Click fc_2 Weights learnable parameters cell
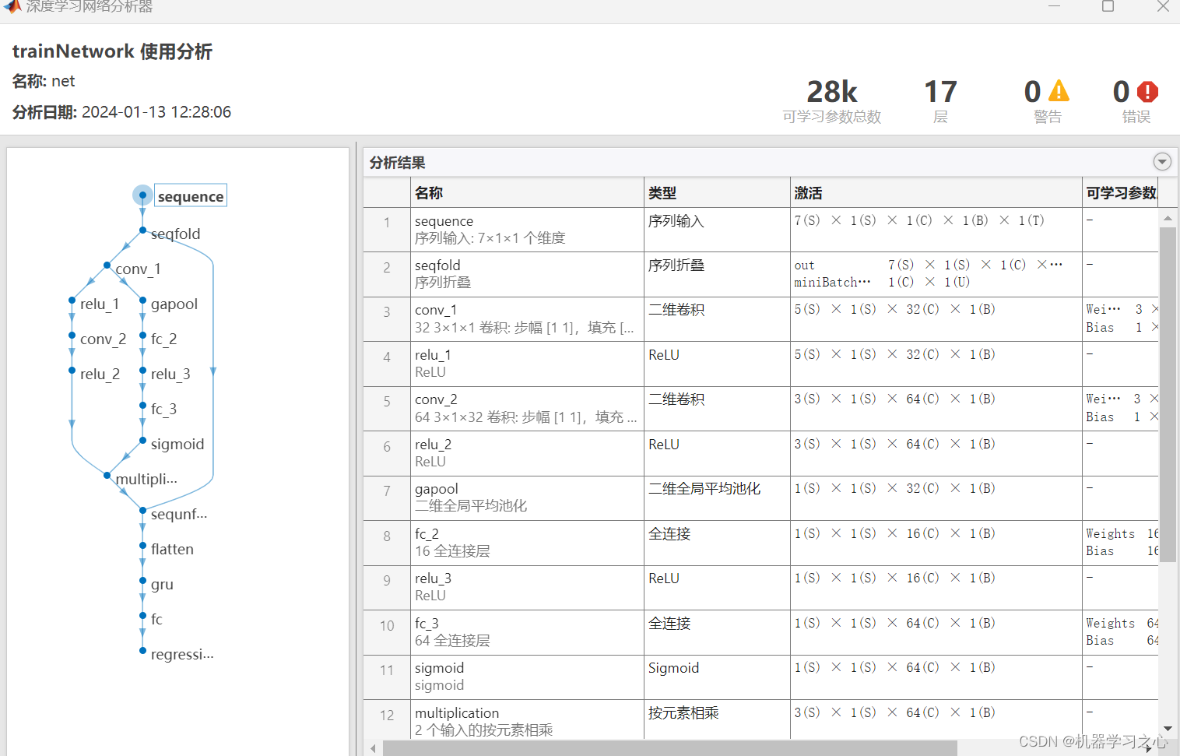 pyautogui.click(x=1120, y=543)
